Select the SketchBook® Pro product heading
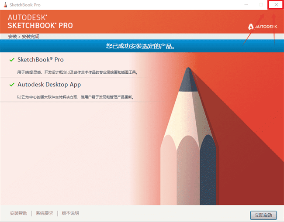284x222 pixels. coord(41,59)
